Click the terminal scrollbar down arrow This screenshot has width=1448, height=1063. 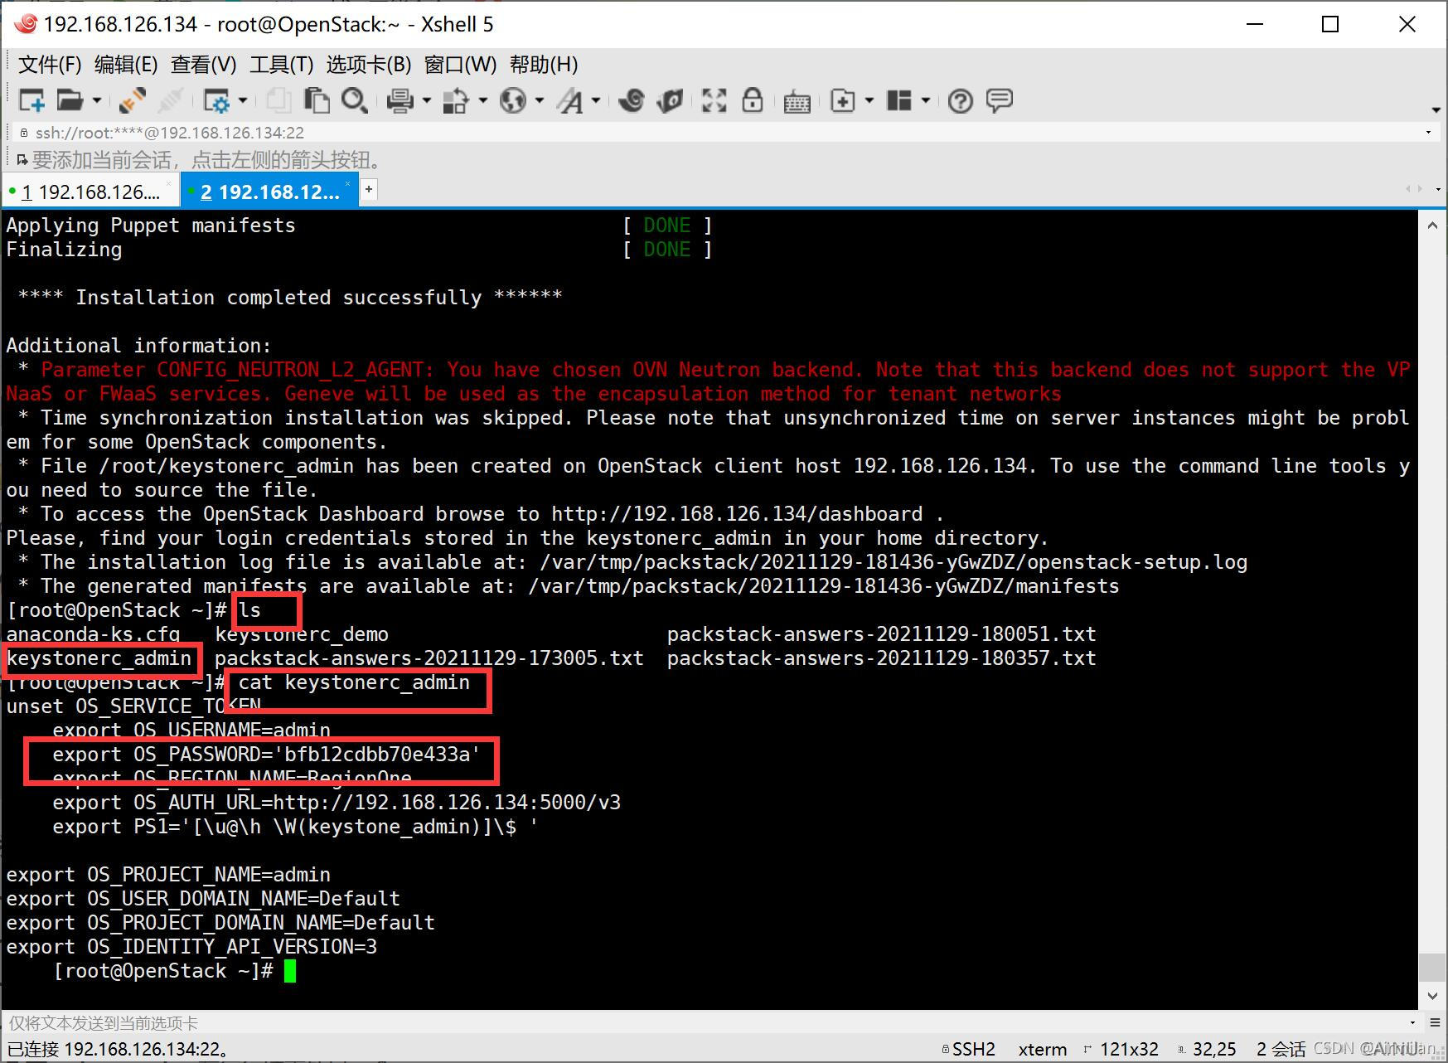click(x=1433, y=995)
